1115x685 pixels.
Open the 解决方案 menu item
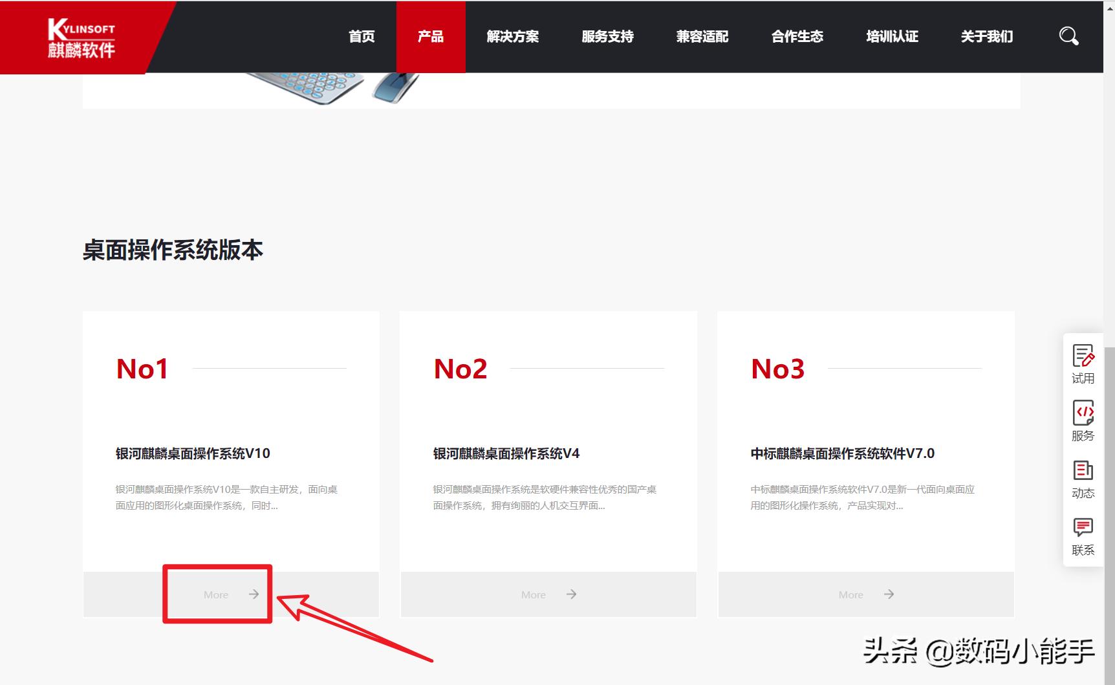513,37
